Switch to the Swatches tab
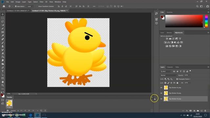This screenshot has height=118, width=210. pos(170,12)
